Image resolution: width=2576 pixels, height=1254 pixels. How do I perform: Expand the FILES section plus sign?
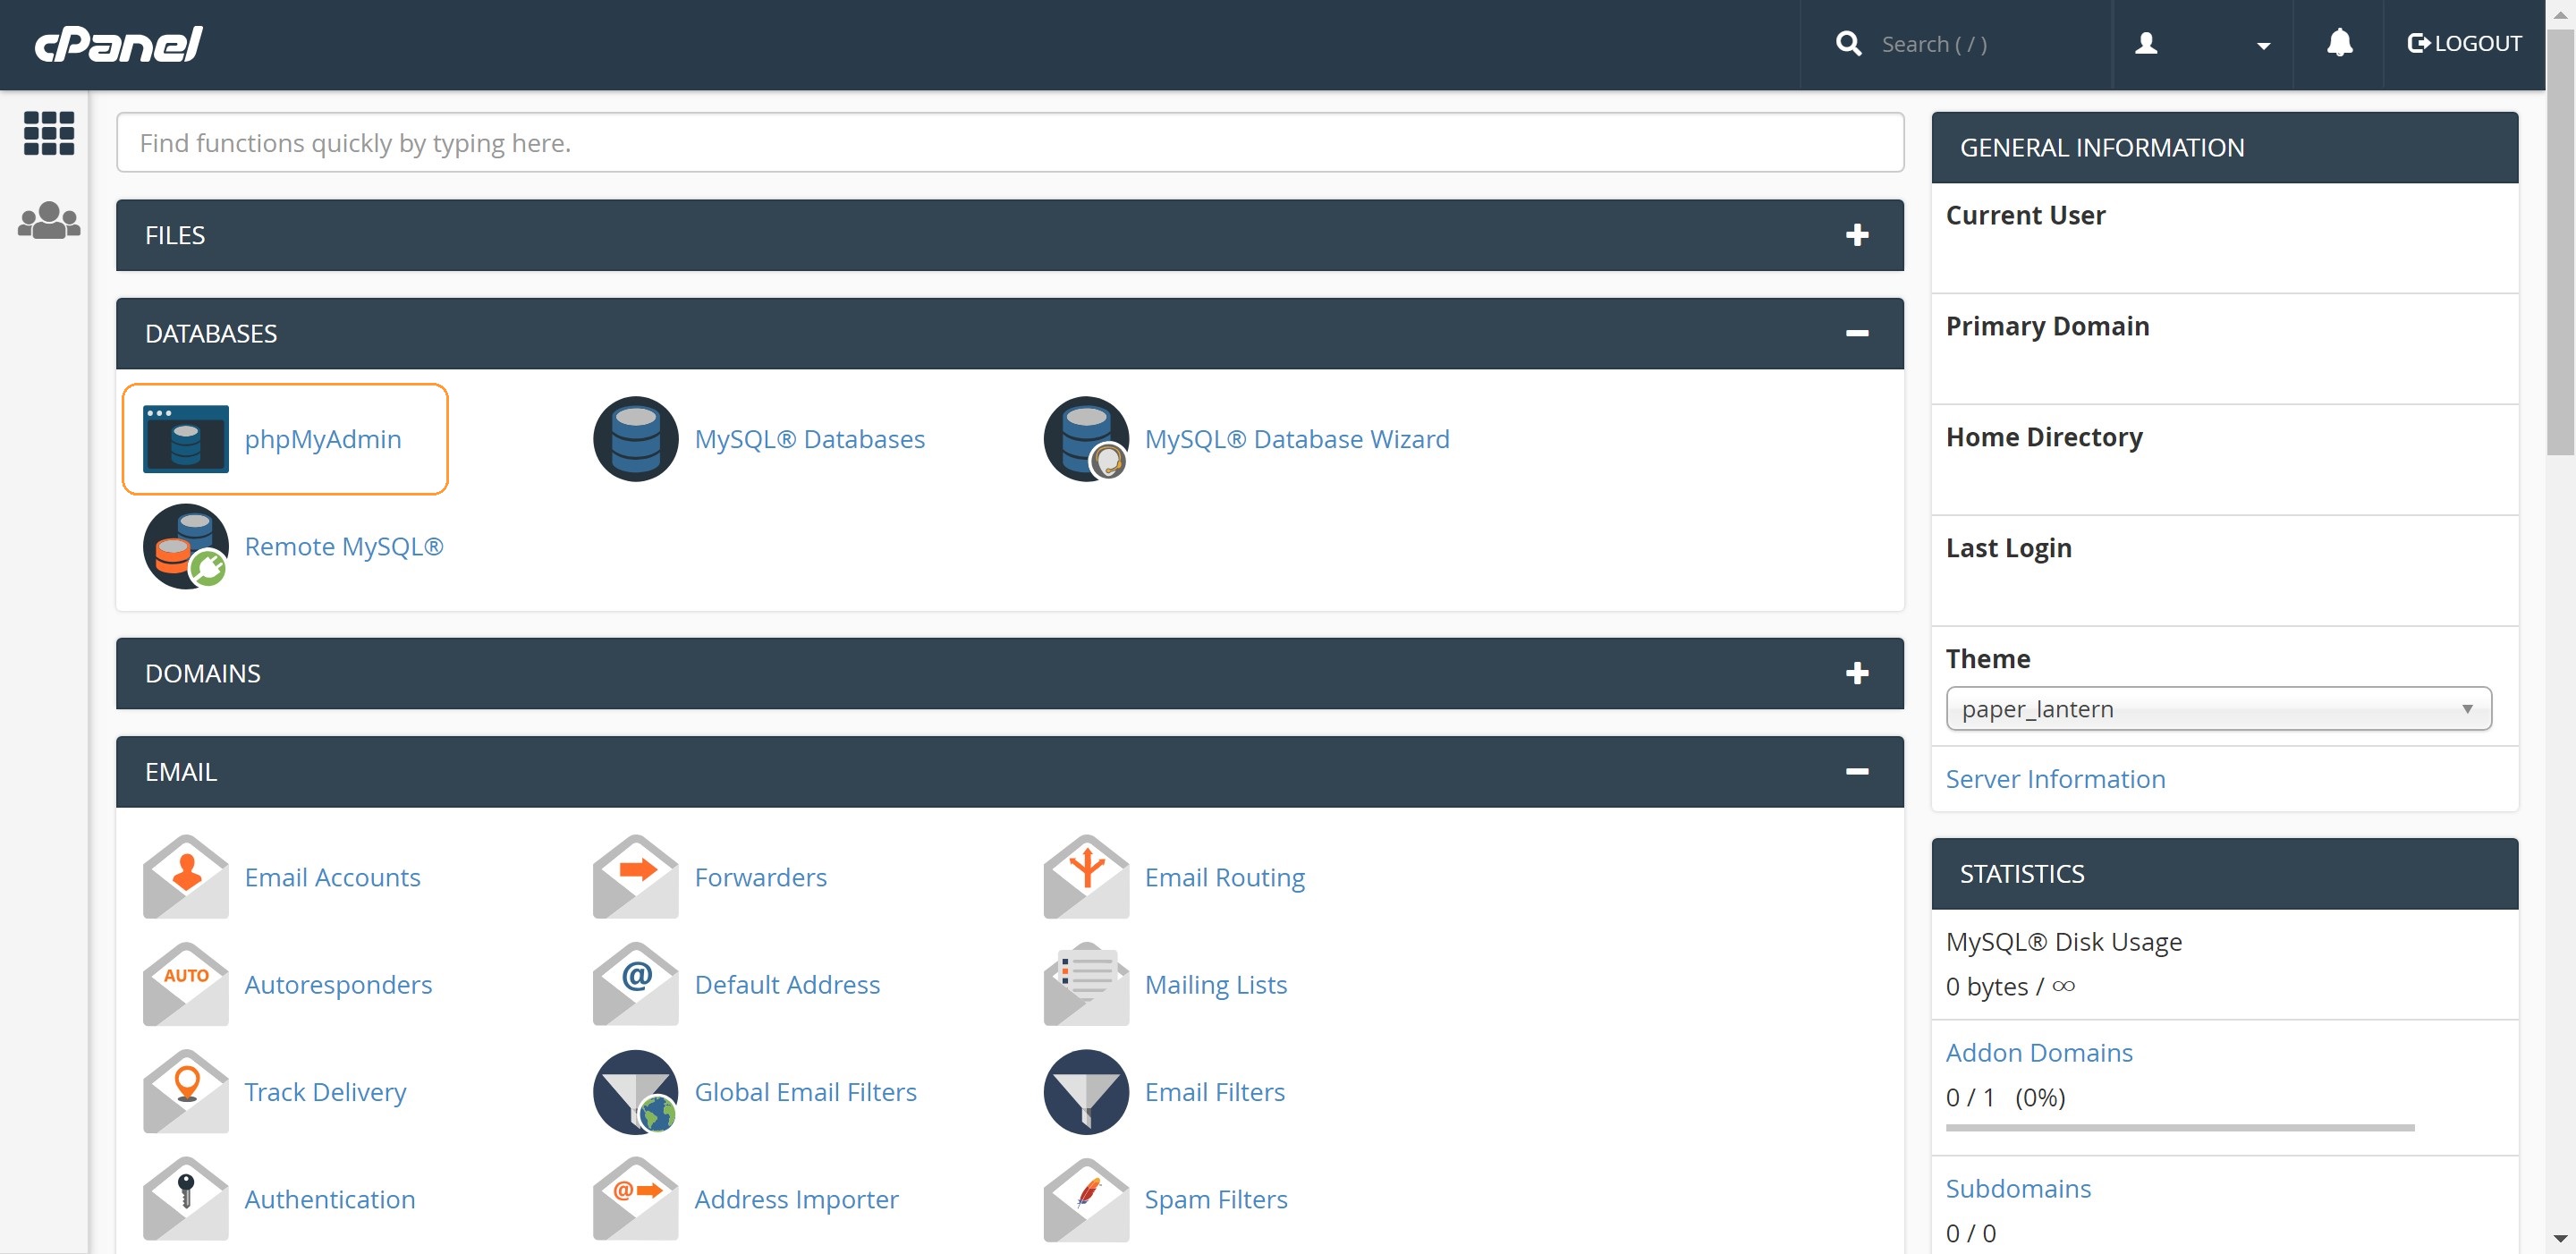[x=1857, y=235]
